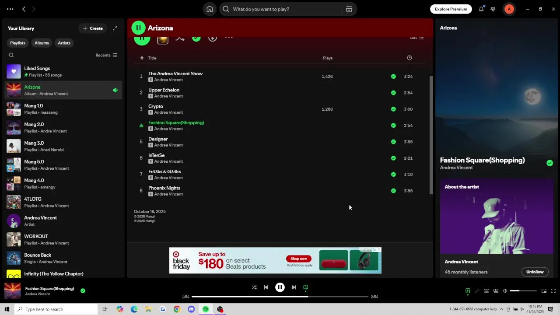Open the notifications bell

(x=481, y=9)
